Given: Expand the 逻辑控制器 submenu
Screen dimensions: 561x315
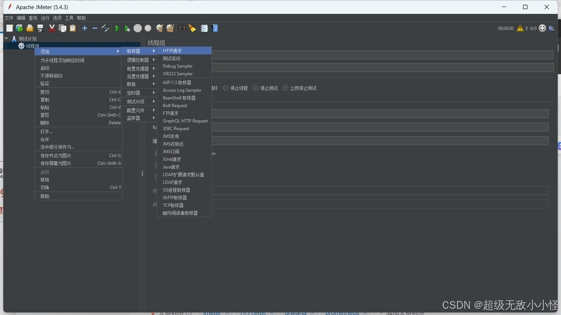Looking at the screenshot, I should pos(140,60).
